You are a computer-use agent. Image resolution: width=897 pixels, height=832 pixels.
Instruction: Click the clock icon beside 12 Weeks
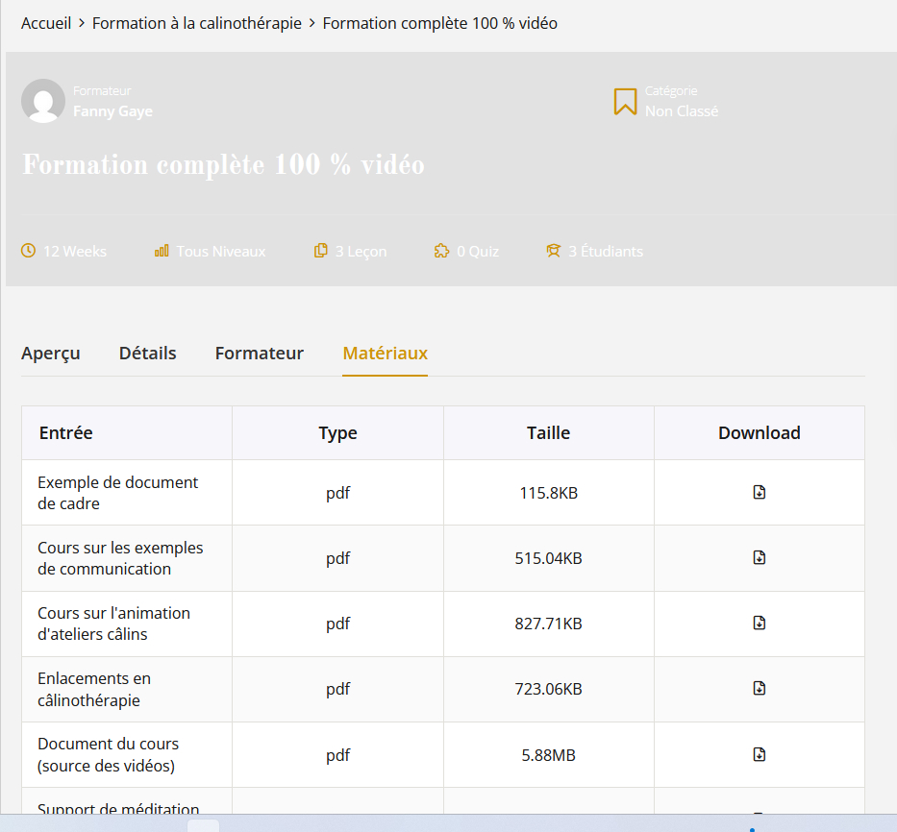pos(29,251)
